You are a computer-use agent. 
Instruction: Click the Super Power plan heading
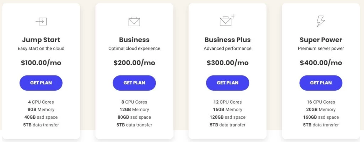pos(321,40)
